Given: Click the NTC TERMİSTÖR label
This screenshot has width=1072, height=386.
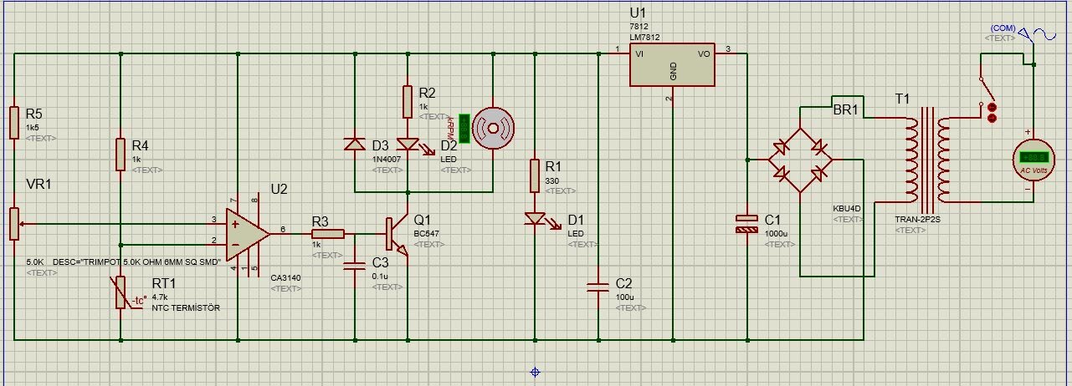Looking at the screenshot, I should pos(186,308).
